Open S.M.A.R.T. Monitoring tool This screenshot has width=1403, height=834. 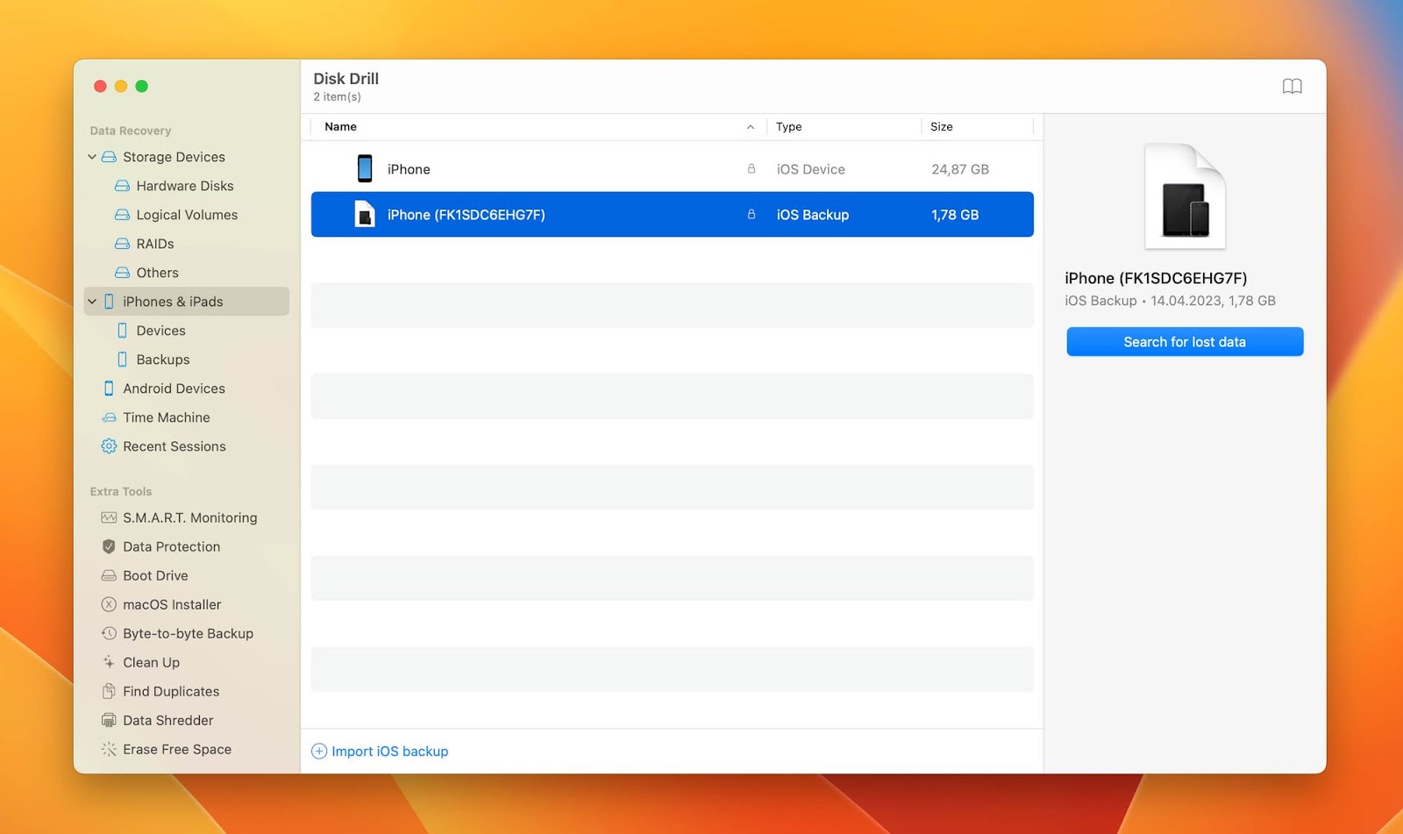[x=190, y=518]
